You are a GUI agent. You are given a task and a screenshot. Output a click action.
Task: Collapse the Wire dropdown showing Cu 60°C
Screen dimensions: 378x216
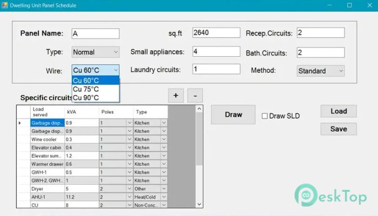click(x=96, y=70)
